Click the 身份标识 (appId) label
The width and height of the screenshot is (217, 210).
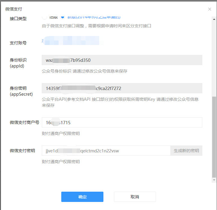click(x=18, y=63)
